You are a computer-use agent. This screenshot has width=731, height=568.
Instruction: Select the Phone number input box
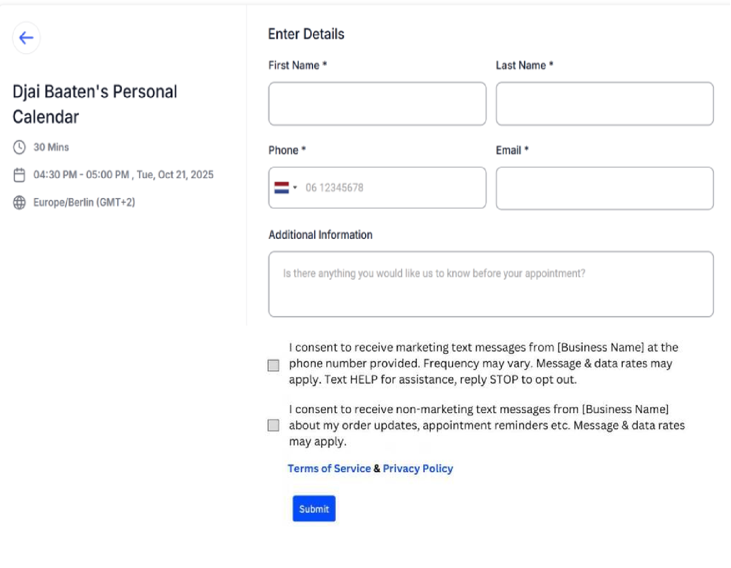pos(391,188)
